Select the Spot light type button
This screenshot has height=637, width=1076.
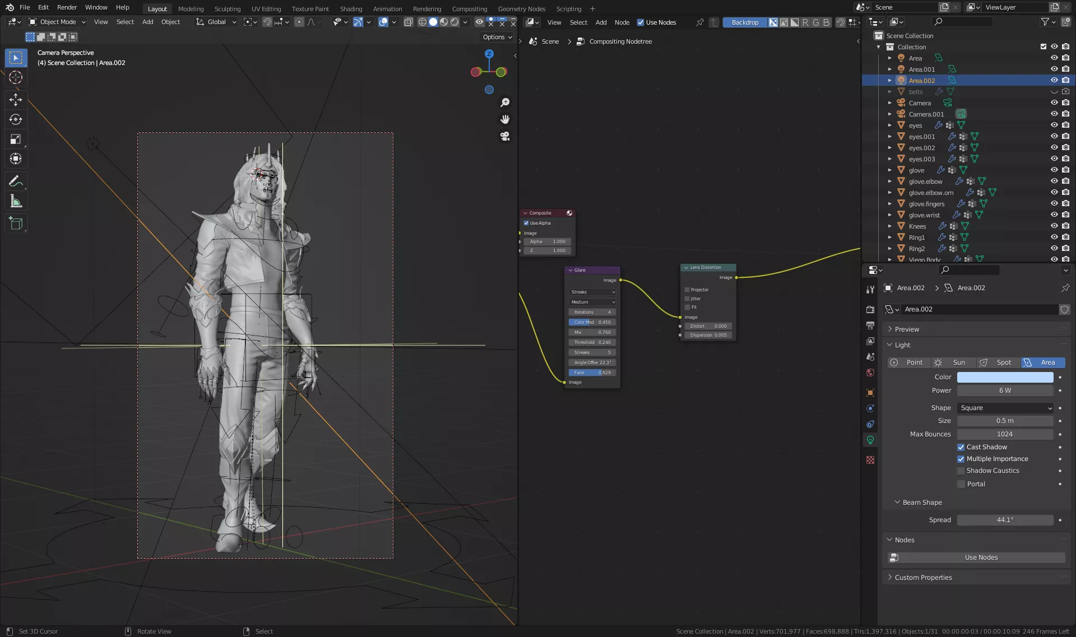pos(998,362)
